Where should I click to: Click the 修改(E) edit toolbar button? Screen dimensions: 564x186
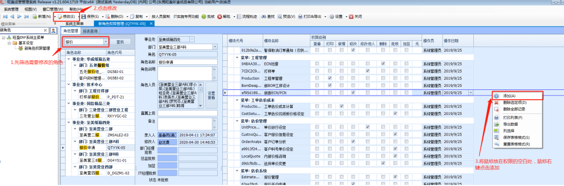[x=67, y=16]
